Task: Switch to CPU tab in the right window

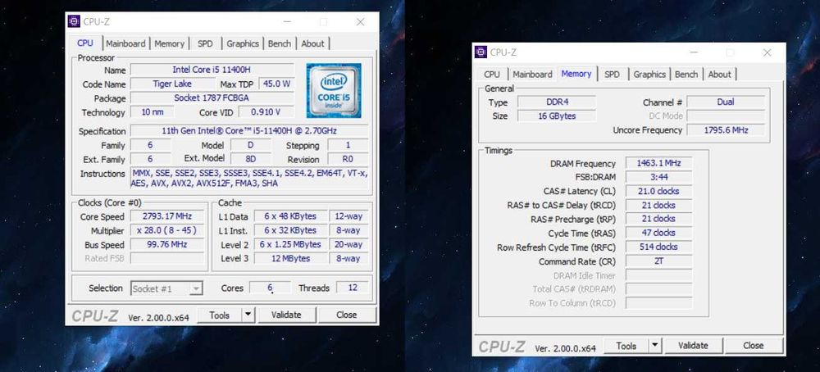Action: [x=491, y=75]
